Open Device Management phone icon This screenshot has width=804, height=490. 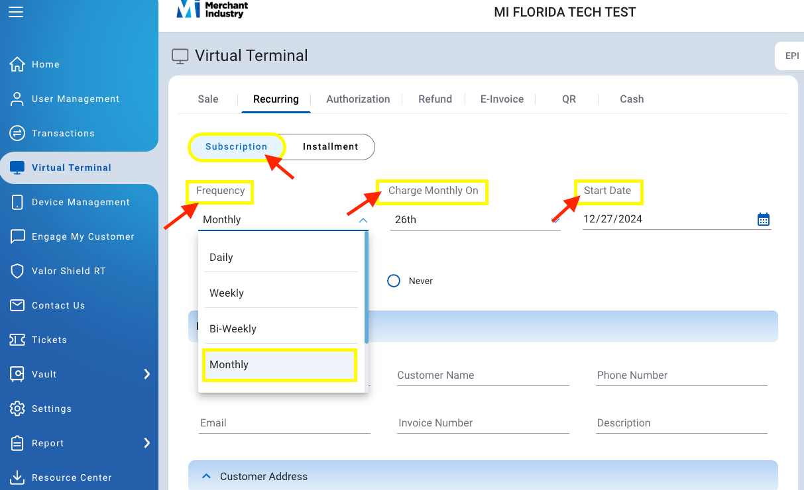[x=17, y=202]
